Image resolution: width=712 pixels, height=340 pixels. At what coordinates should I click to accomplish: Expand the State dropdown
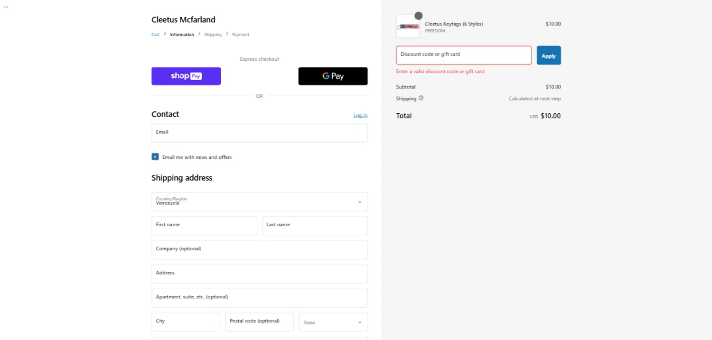333,322
